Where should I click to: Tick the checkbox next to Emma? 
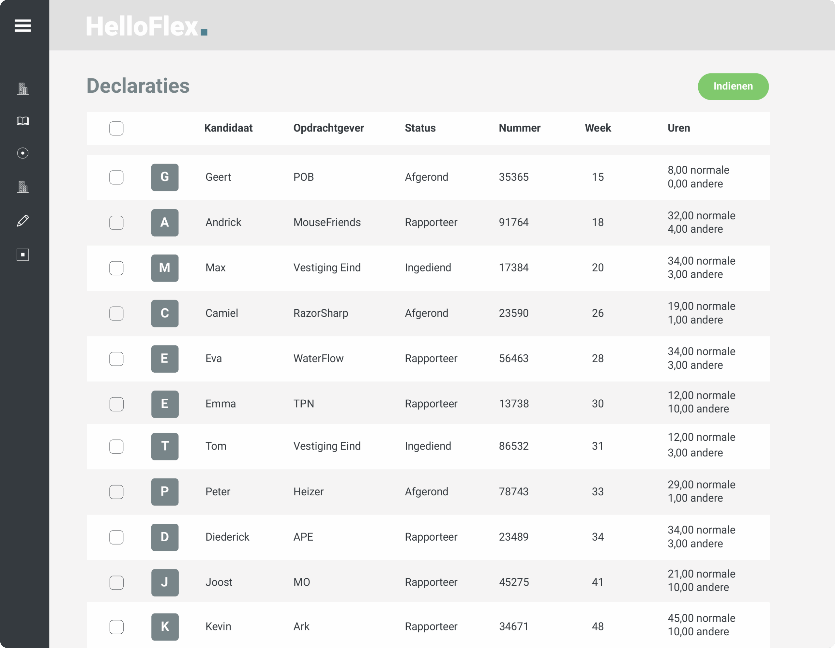116,404
